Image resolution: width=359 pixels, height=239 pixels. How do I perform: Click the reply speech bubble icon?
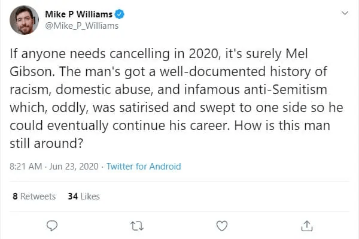tap(52, 226)
